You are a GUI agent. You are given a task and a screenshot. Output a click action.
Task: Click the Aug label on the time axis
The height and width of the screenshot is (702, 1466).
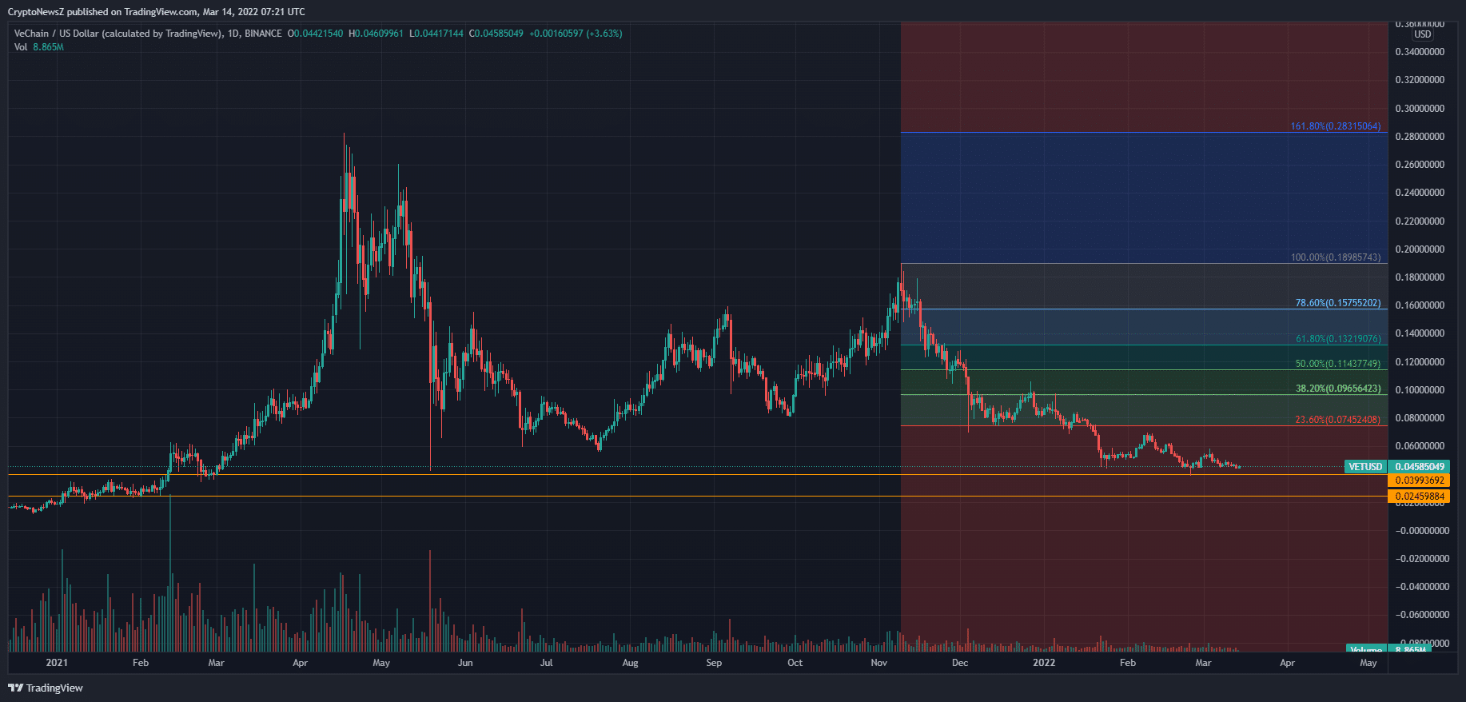(x=630, y=663)
